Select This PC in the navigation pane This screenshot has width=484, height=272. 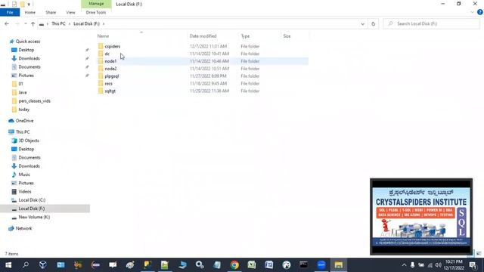23,131
